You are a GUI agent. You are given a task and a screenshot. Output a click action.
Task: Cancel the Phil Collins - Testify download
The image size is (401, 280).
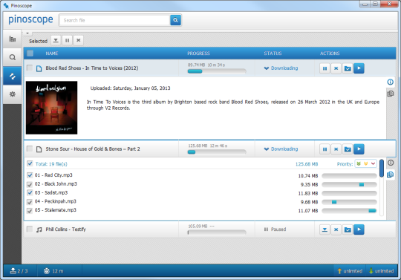coord(336,229)
